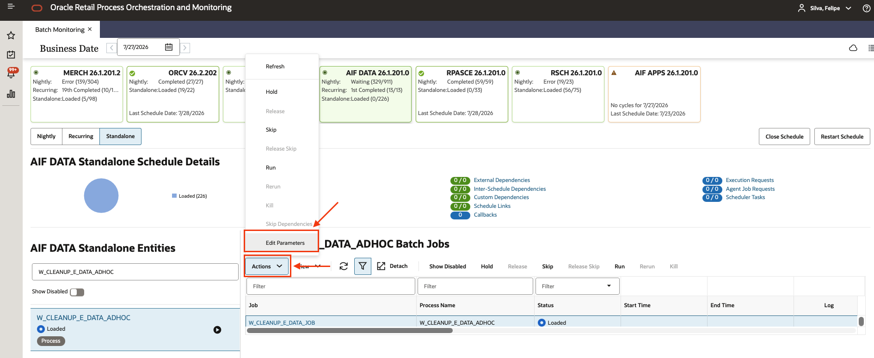Choose Skip Dependencies in the Actions menu

[x=289, y=224]
